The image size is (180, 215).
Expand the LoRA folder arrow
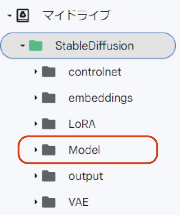[x=36, y=124]
